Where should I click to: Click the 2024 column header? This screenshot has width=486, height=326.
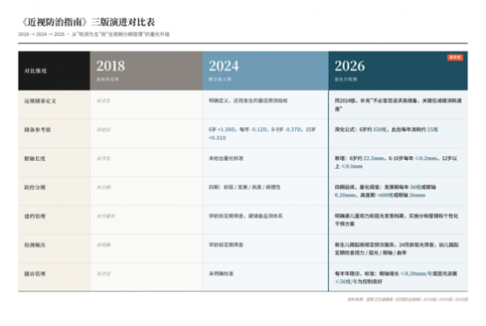point(265,71)
